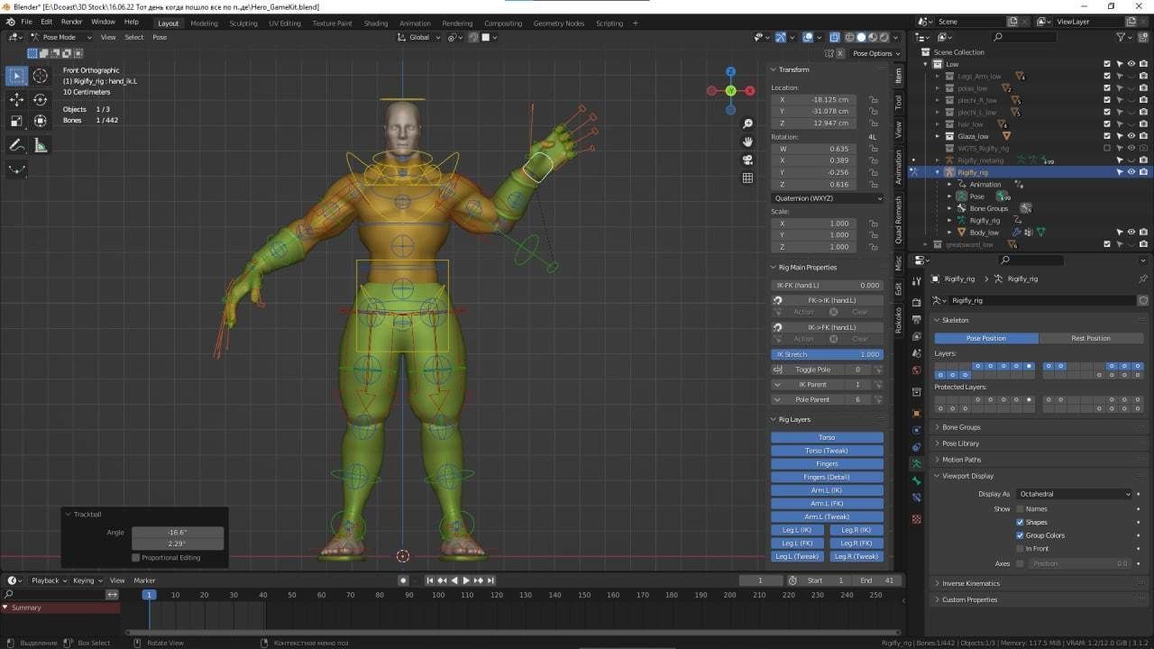
Task: Choose the Measure tool
Action: pos(41,144)
